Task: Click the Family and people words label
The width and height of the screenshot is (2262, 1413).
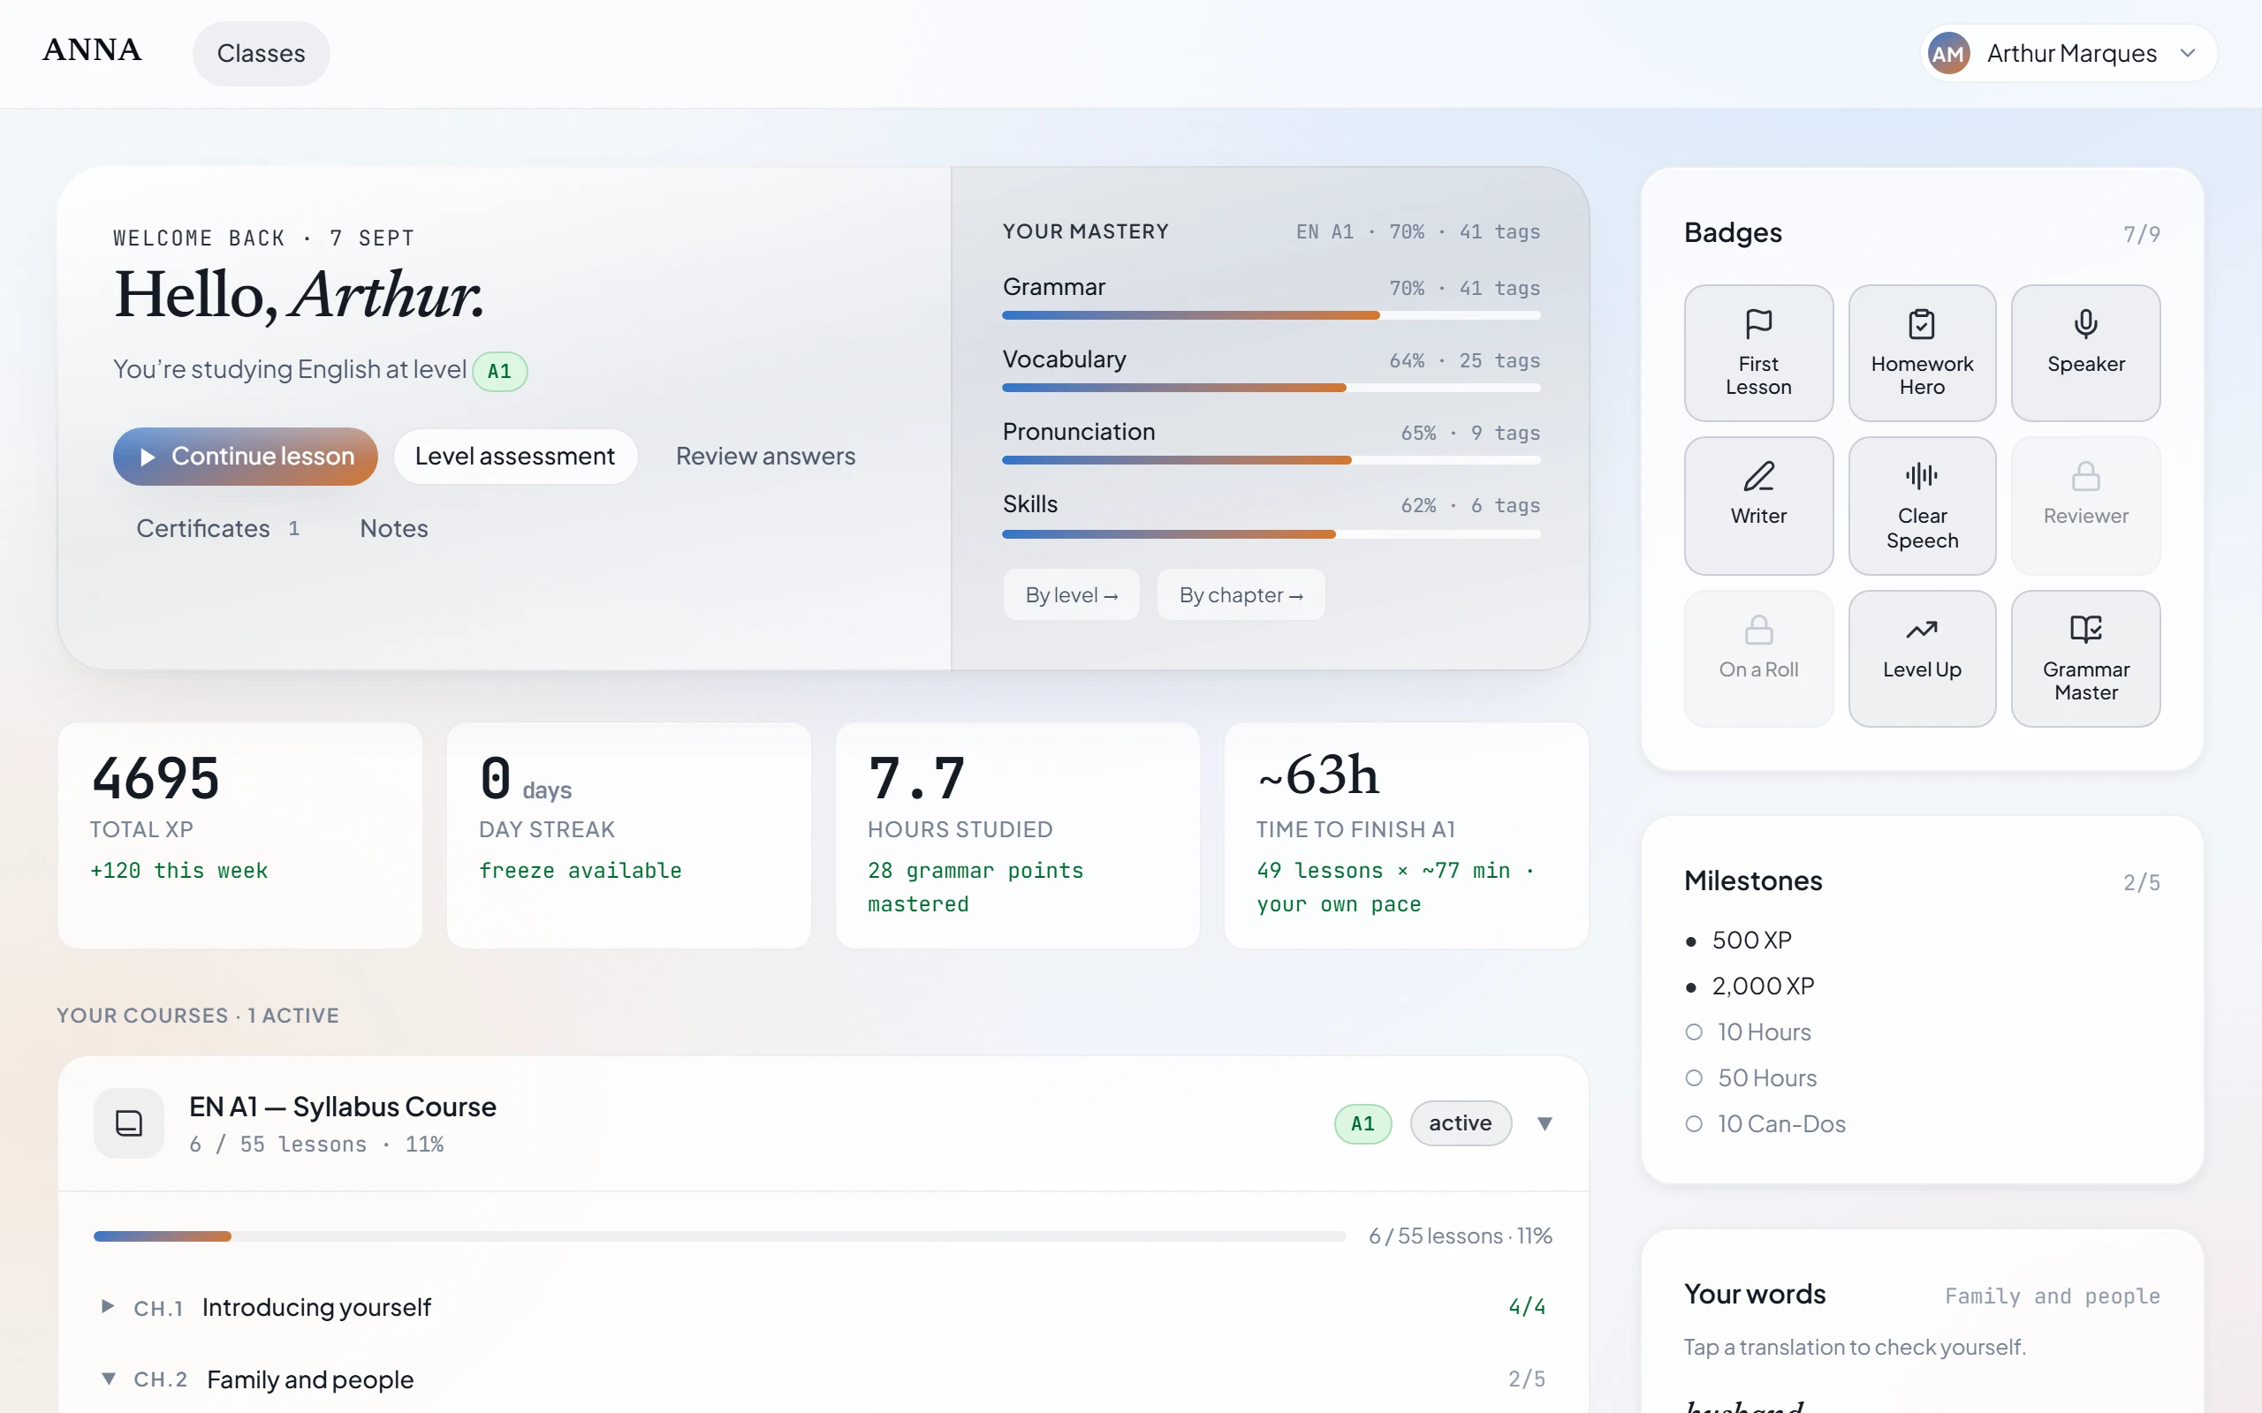Action: point(2053,1296)
